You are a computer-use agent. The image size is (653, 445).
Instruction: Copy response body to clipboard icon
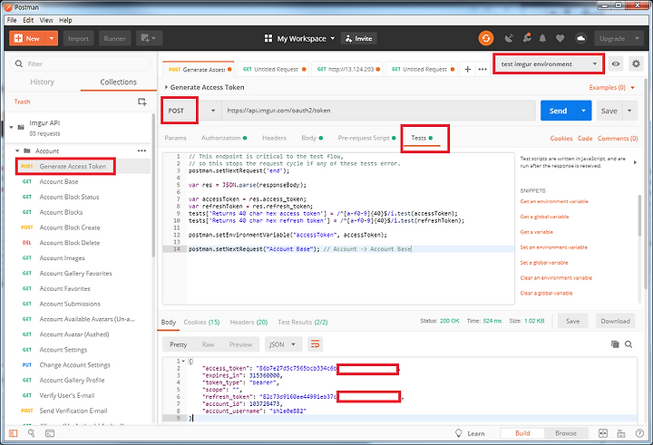(x=615, y=344)
